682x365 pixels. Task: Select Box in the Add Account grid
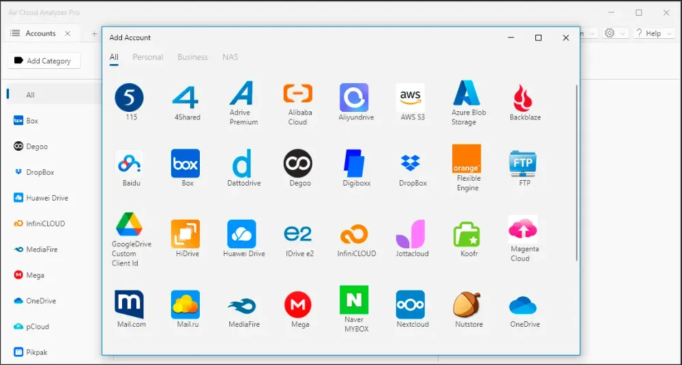tap(186, 164)
